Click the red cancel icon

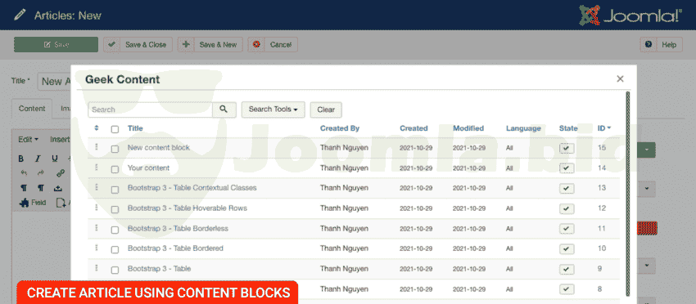click(256, 44)
